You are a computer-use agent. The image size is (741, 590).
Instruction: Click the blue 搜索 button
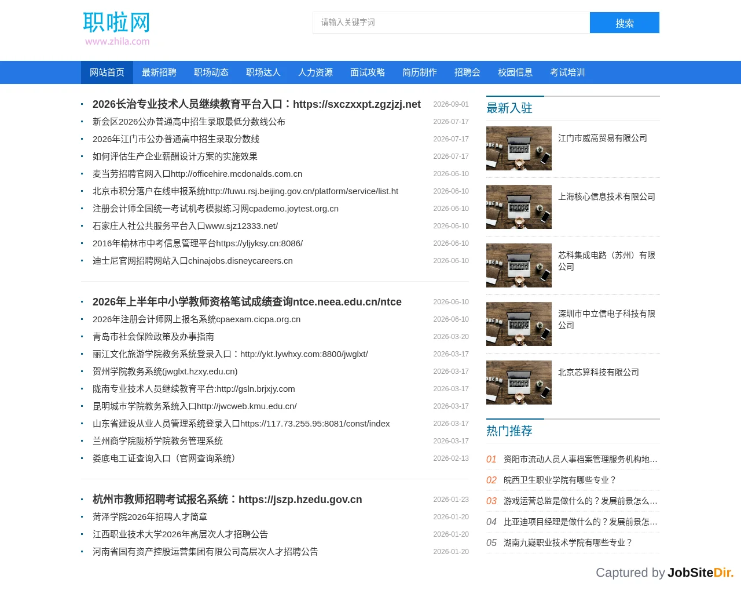click(625, 23)
